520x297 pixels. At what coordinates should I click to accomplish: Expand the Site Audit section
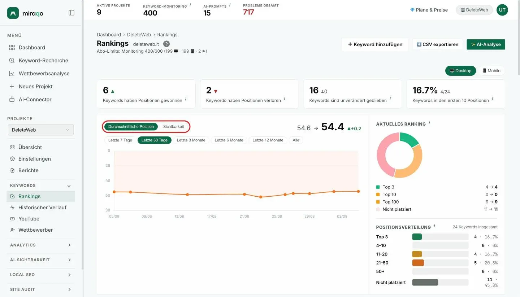tap(41, 289)
